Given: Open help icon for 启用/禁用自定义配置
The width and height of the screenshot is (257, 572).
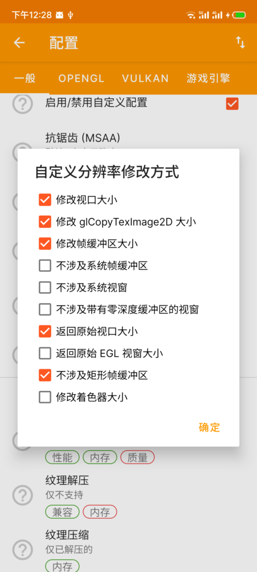Looking at the screenshot, I should (x=22, y=103).
